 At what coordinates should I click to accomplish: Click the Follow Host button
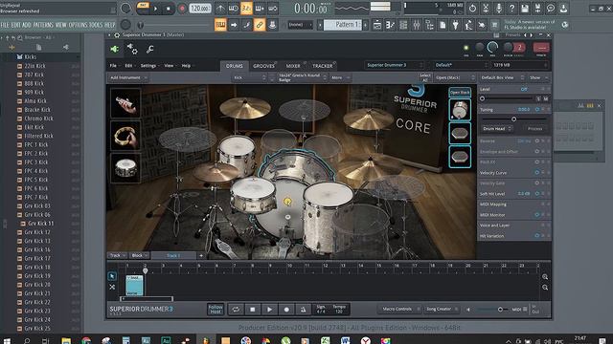point(216,309)
